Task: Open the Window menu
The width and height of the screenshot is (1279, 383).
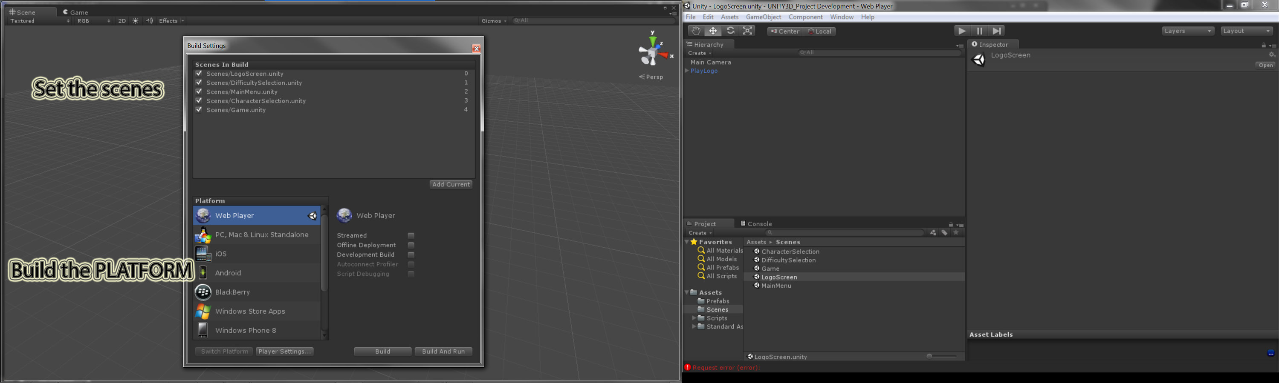Action: tap(842, 17)
